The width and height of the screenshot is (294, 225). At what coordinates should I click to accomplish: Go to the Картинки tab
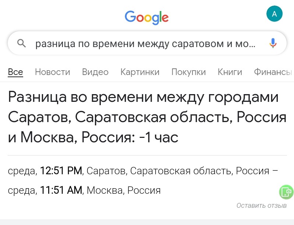click(x=140, y=72)
